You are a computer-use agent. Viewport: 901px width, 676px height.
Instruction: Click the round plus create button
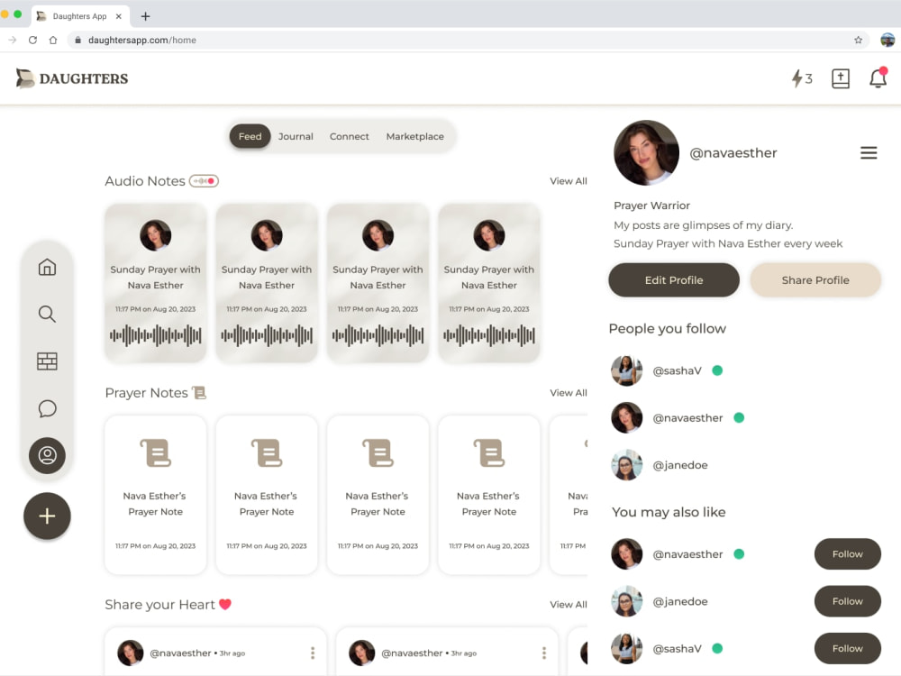(x=47, y=516)
